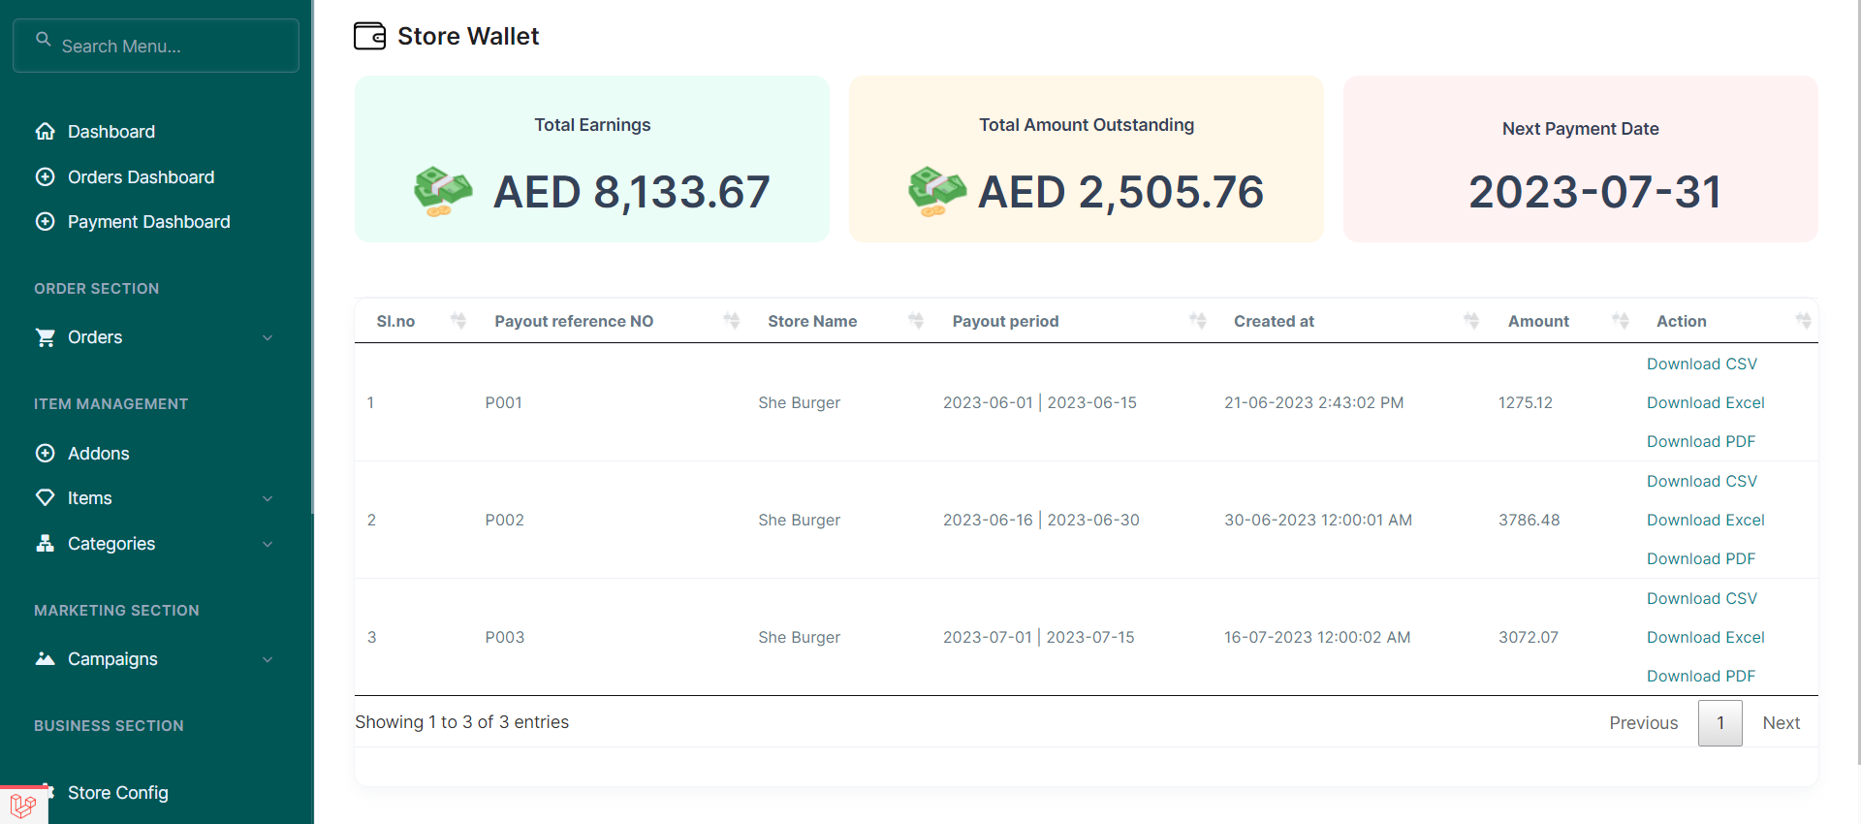
Task: Download PDF for payout P003
Action: 1700,677
